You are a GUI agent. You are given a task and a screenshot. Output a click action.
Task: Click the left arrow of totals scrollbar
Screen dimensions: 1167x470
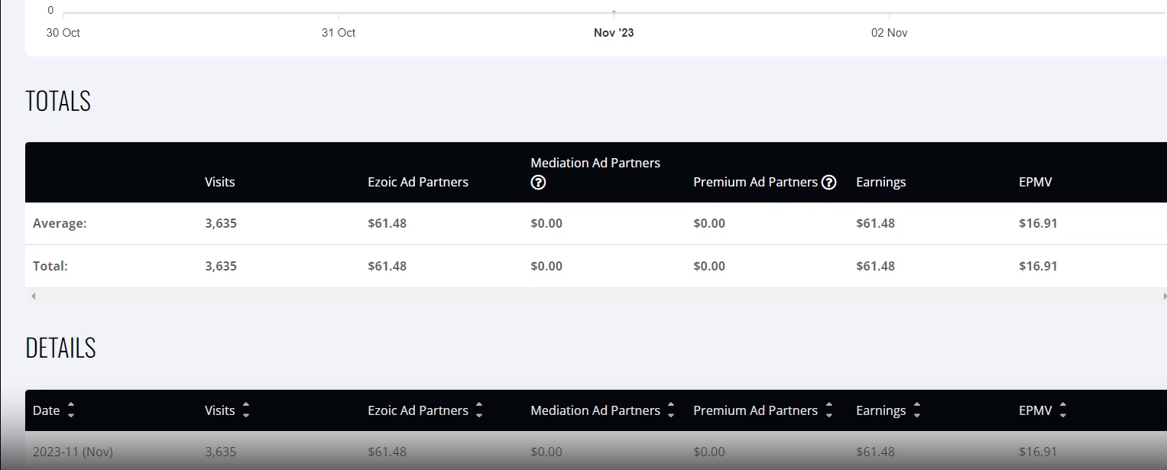click(32, 296)
